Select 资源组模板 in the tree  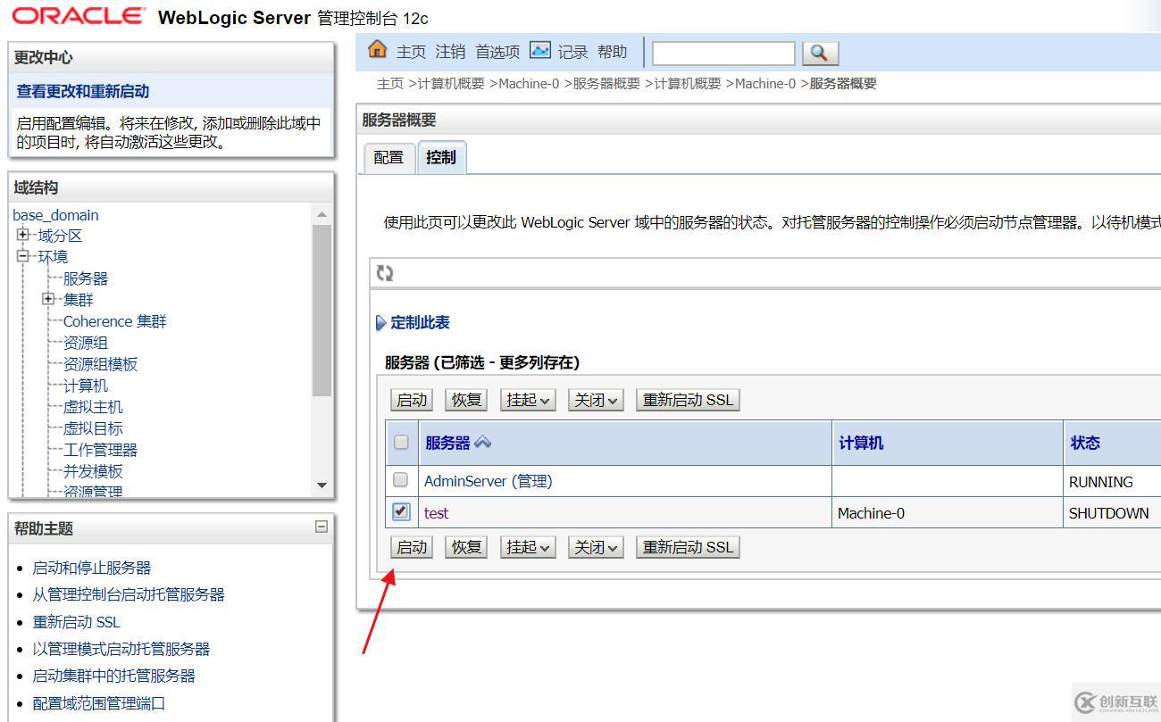pyautogui.click(x=100, y=364)
